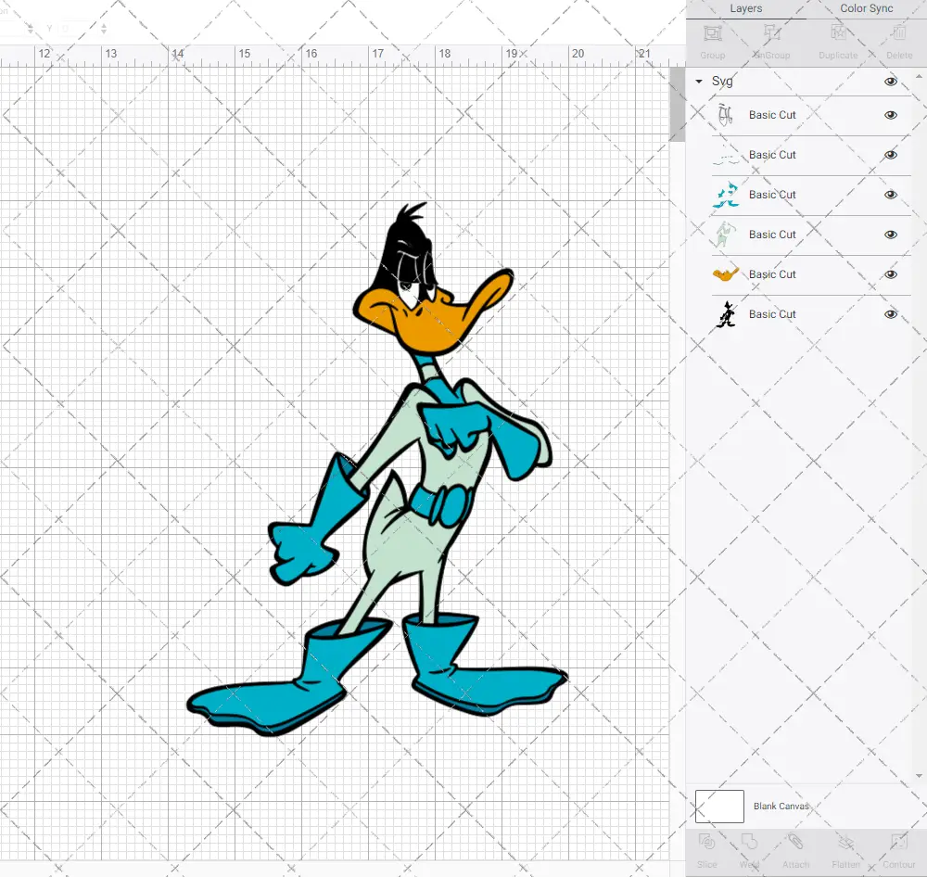Hide the light green Basic Cut layer
927x877 pixels.
tap(890, 235)
